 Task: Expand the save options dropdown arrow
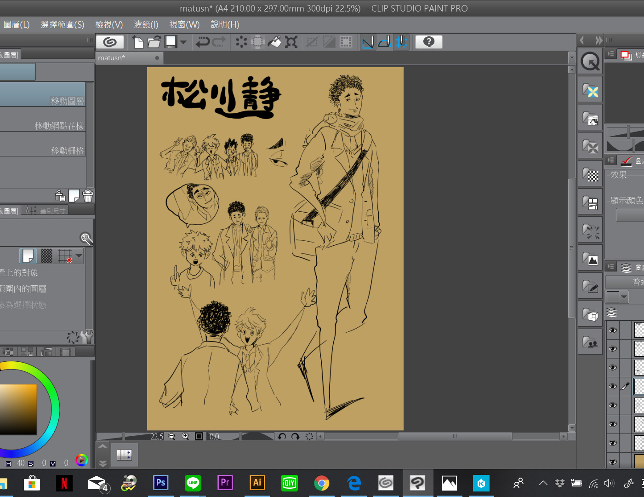tap(183, 42)
